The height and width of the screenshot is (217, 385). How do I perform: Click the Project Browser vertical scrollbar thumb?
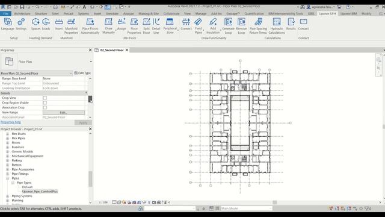[x=90, y=179]
